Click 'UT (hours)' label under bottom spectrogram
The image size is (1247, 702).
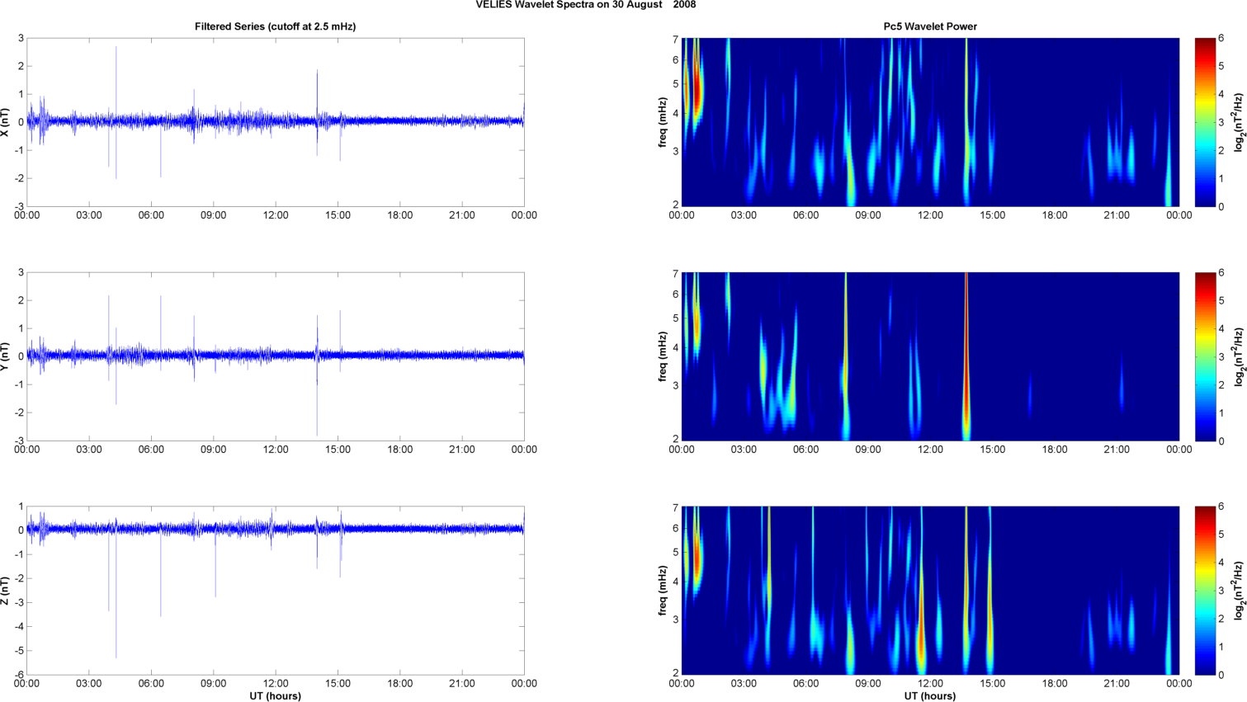click(x=930, y=696)
